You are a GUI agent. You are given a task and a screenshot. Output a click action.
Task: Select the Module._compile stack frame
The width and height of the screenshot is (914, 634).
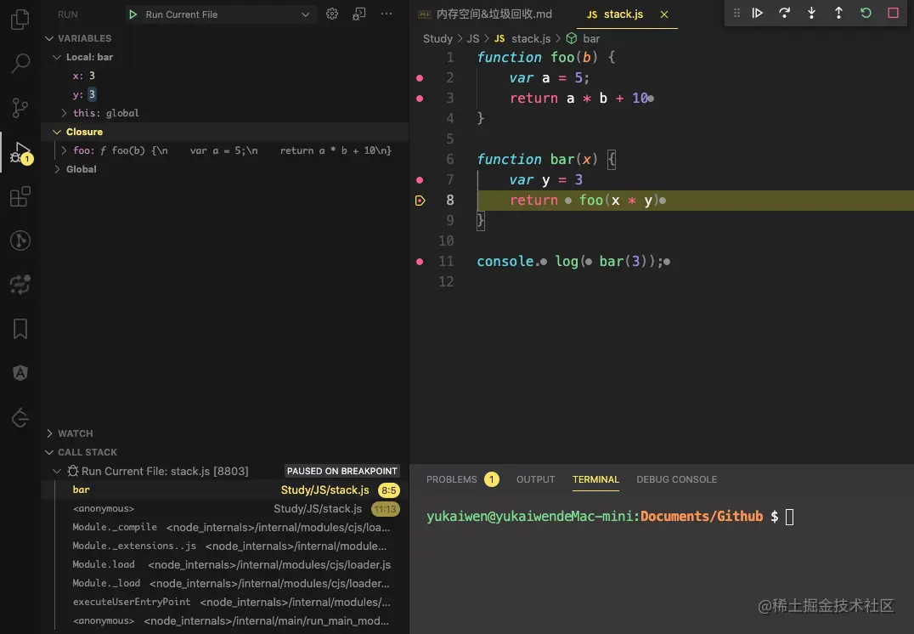coord(225,527)
